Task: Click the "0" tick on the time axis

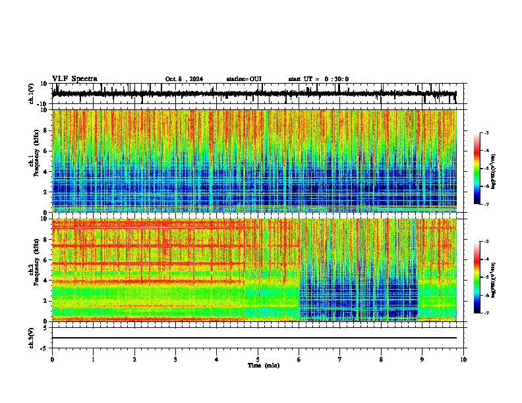Action: point(52,360)
